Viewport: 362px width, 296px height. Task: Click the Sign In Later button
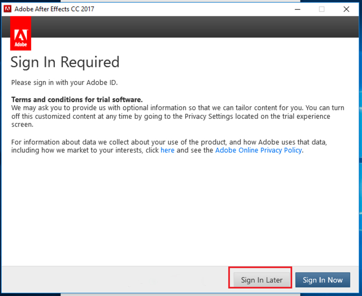pyautogui.click(x=262, y=280)
